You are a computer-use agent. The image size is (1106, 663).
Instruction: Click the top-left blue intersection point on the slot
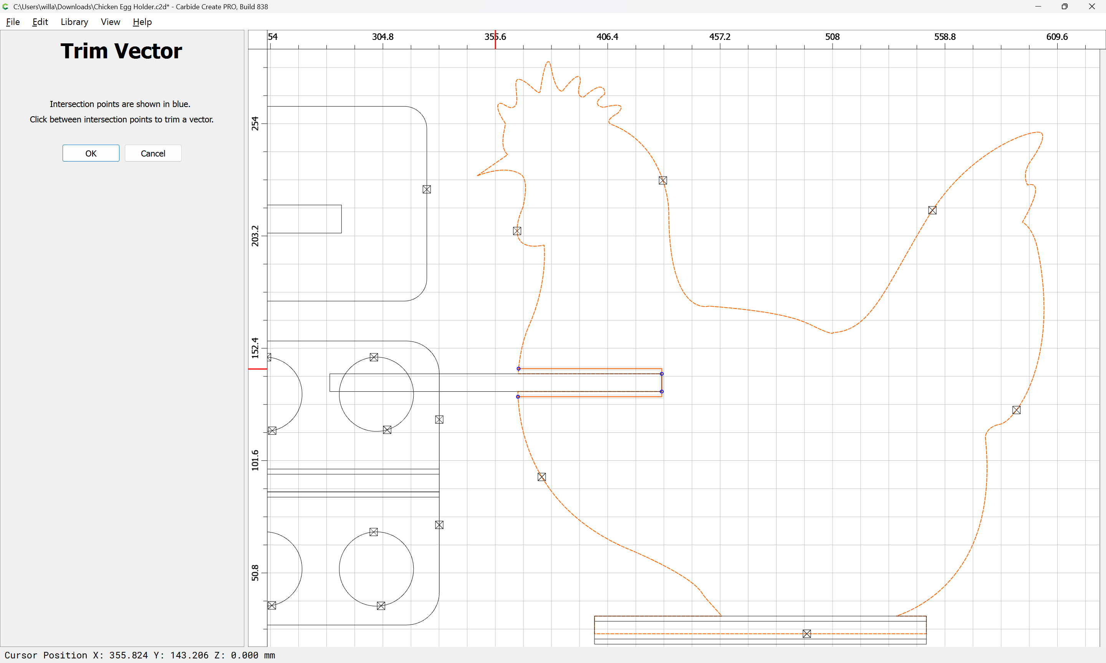[x=518, y=369]
